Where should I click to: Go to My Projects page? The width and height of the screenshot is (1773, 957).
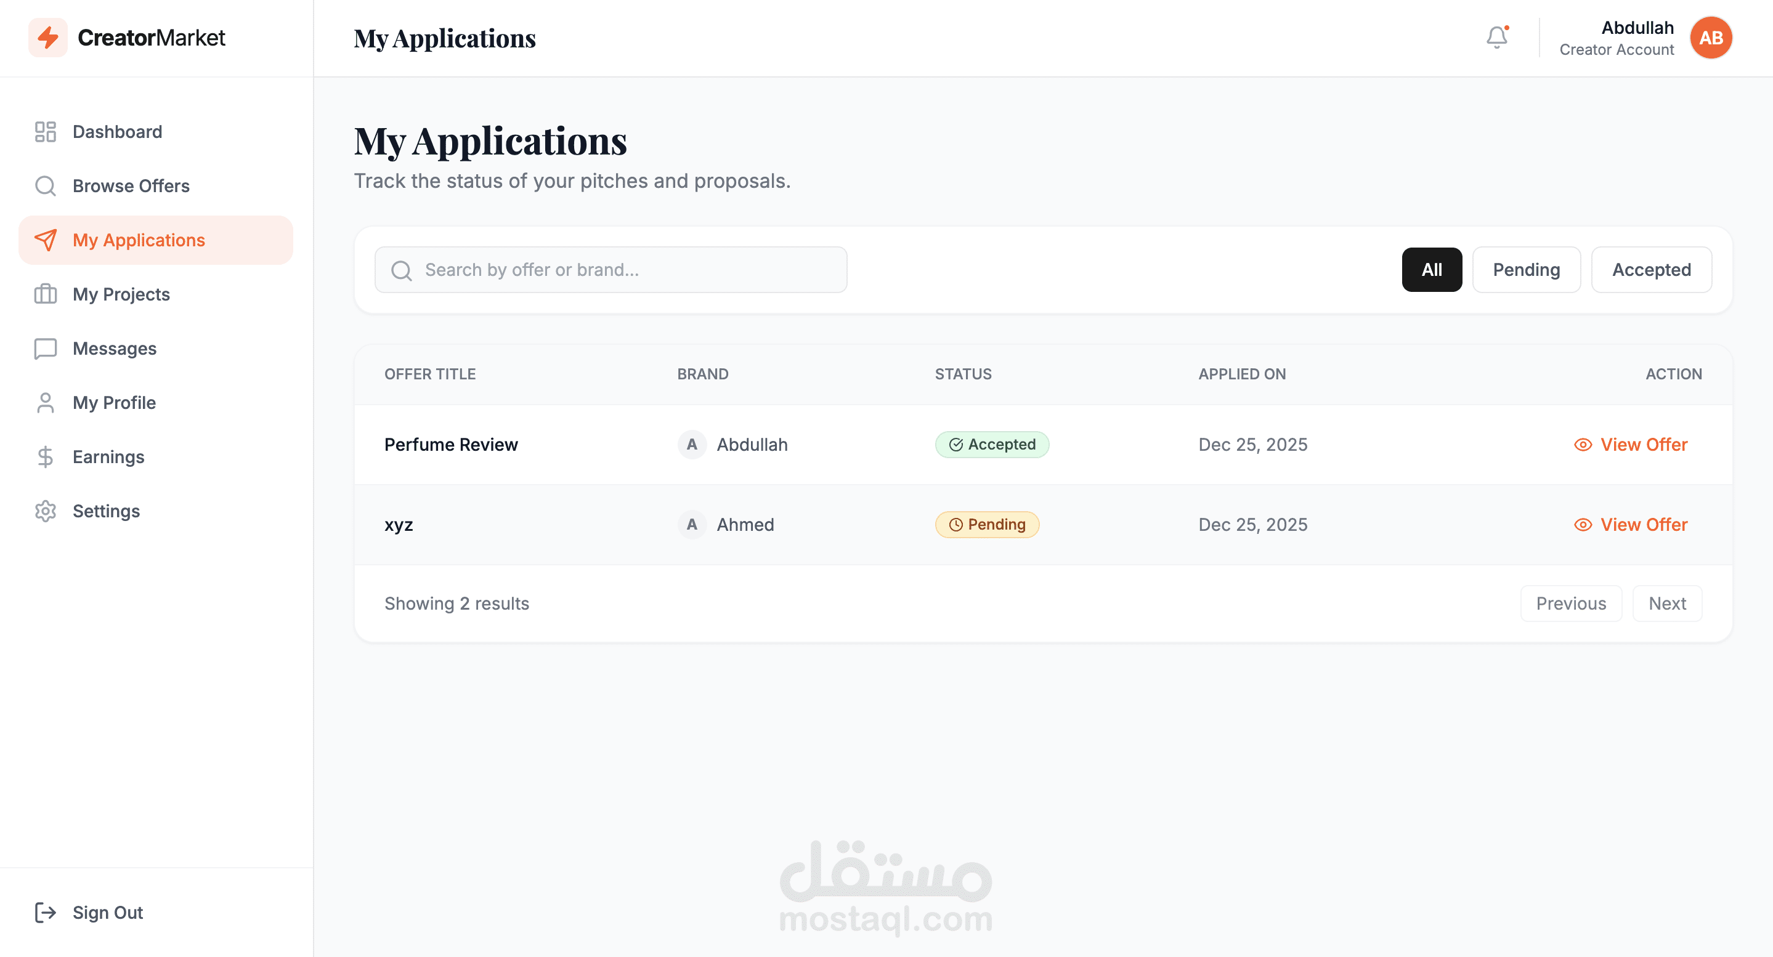(x=121, y=294)
